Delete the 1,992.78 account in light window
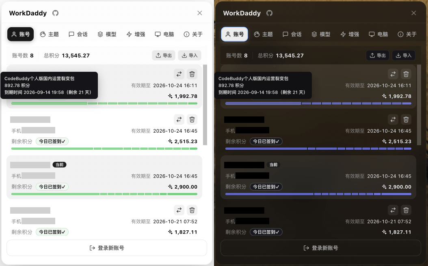Viewport: 428px width, 266px height. tap(192, 74)
